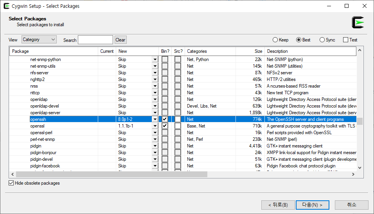This screenshot has height=214, width=374.
Task: Open the View Category dropdown
Action: [x=39, y=40]
